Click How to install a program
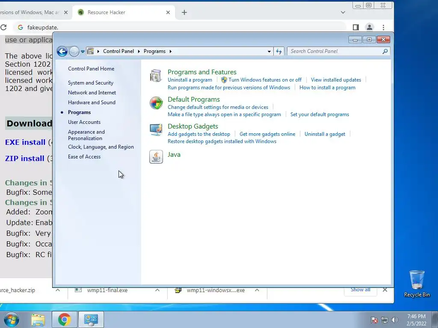Image resolution: width=438 pixels, height=328 pixels. tap(327, 88)
